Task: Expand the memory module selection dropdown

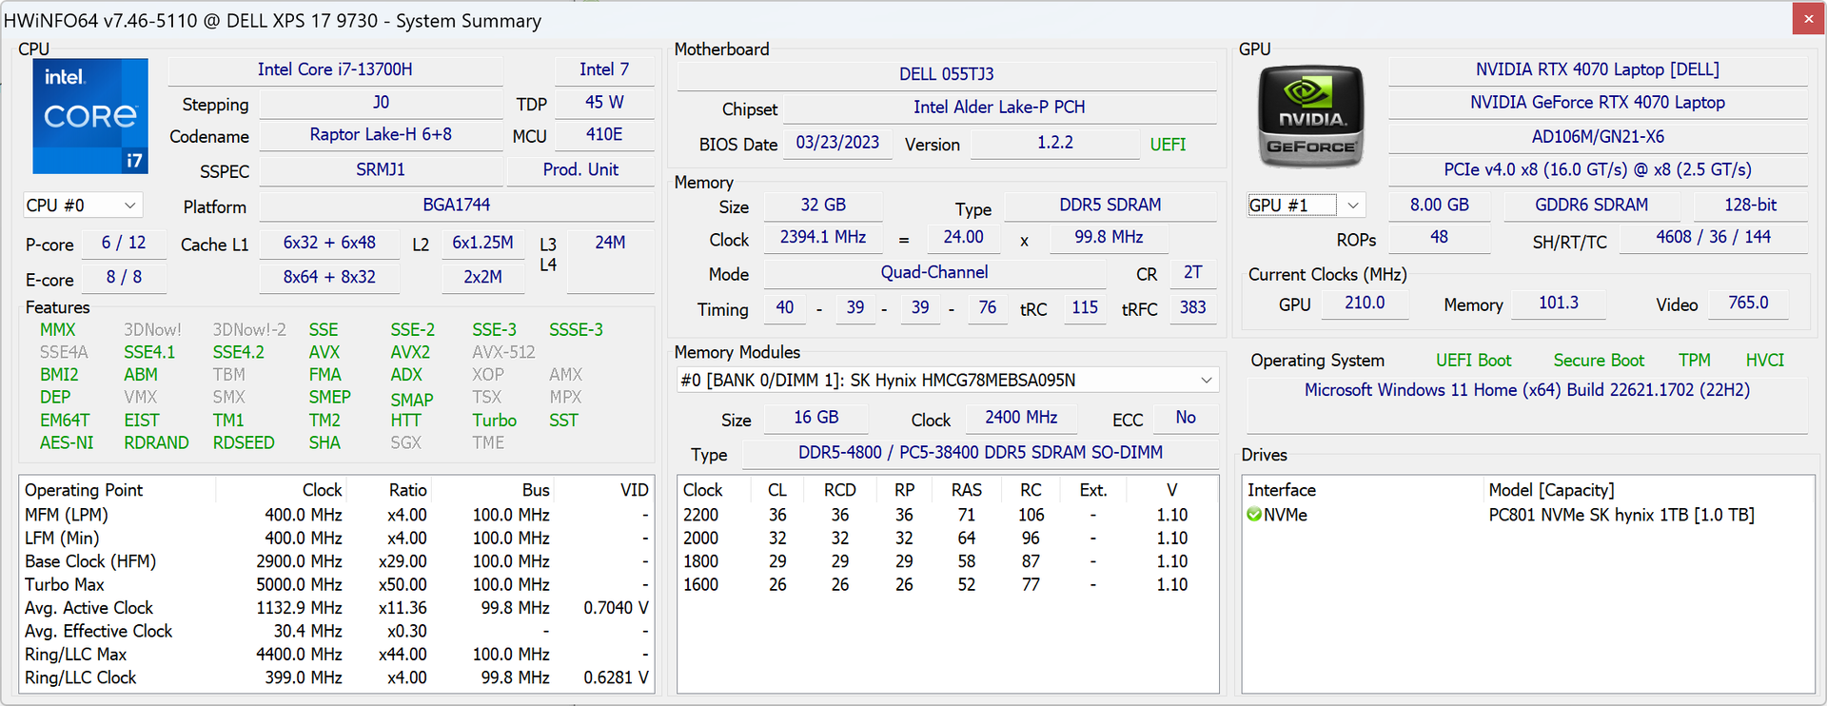Action: tap(1206, 381)
